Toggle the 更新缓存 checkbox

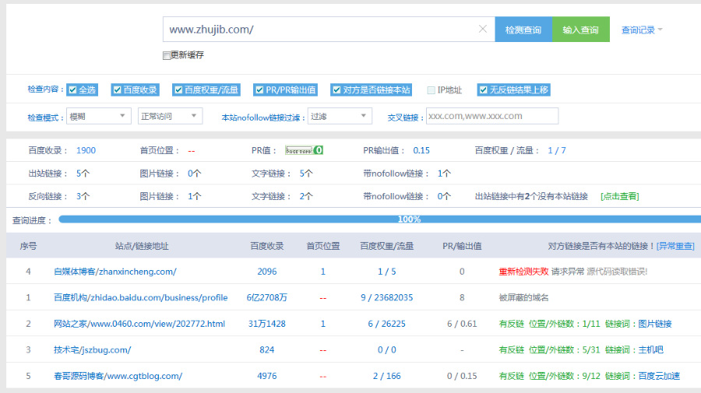[x=167, y=55]
